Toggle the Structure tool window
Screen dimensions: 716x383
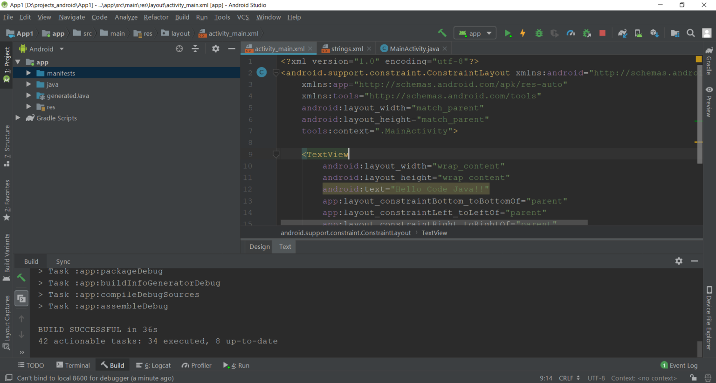[7, 146]
